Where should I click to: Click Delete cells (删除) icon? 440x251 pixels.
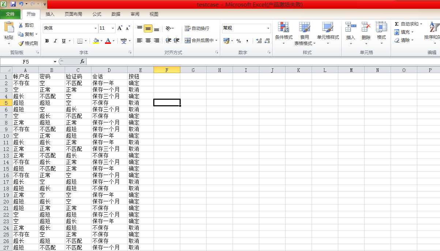pyautogui.click(x=366, y=27)
